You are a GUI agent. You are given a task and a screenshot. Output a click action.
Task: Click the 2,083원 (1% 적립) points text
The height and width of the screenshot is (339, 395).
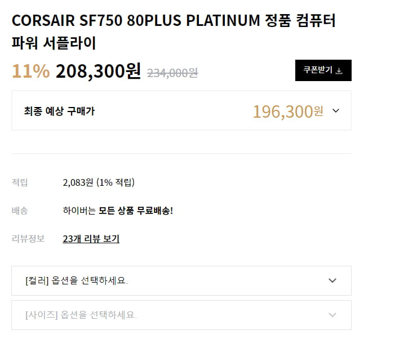[x=99, y=182]
